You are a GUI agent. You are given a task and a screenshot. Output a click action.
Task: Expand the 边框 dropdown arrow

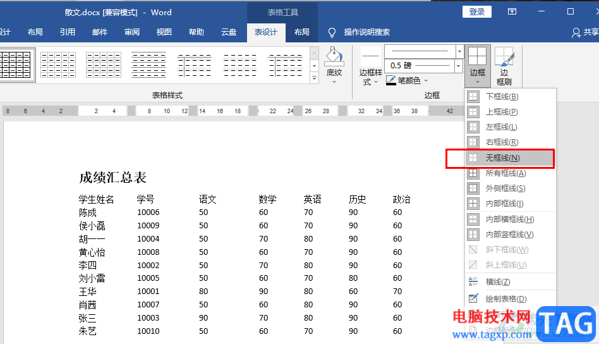point(478,82)
